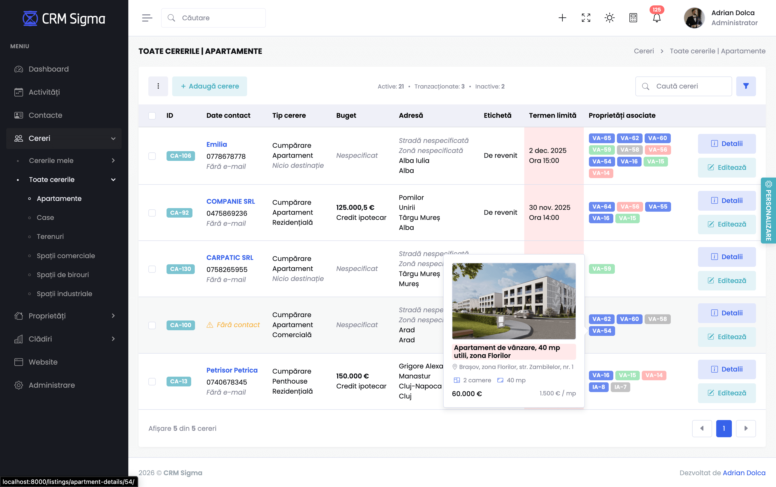Tick the checkbox for row CA-92
The image size is (776, 487).
[x=152, y=213]
